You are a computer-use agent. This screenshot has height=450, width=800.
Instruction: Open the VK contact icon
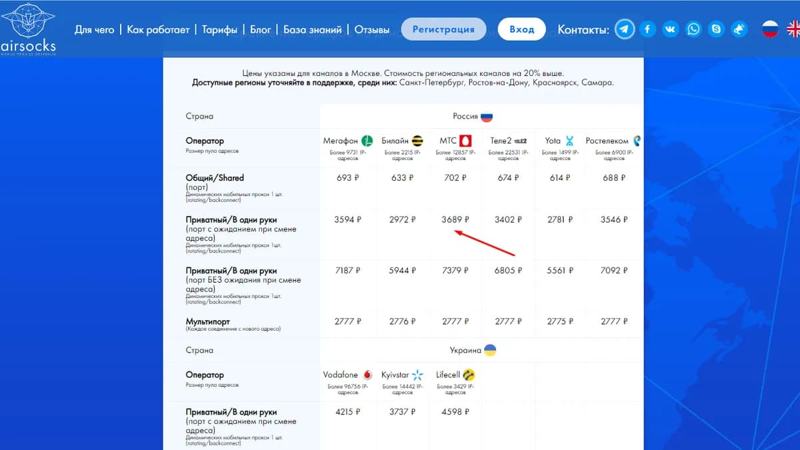671,29
